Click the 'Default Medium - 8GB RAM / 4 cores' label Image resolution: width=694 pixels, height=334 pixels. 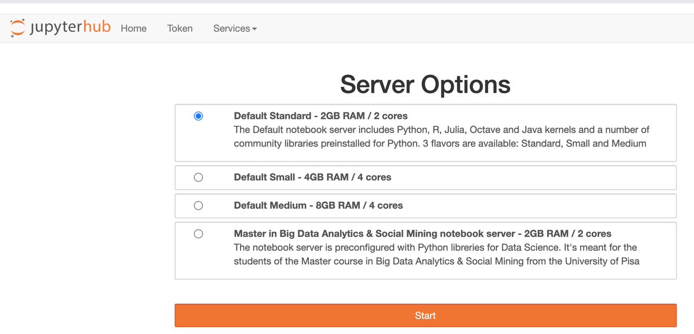[318, 205]
